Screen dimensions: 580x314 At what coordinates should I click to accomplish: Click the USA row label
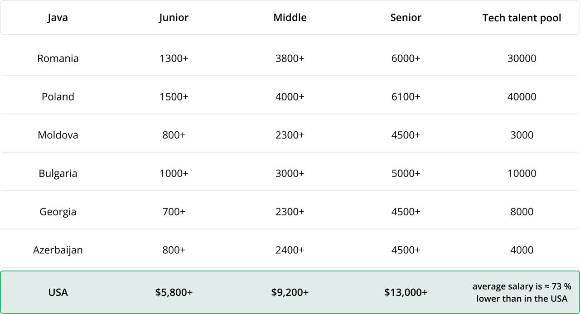coord(58,292)
